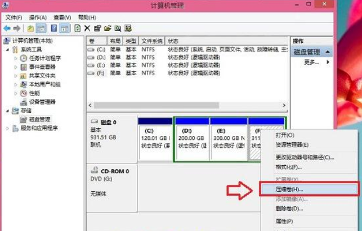362x231 pixels.
Task: Select the (D:) 200.00 GB partition block
Action: pos(192,139)
